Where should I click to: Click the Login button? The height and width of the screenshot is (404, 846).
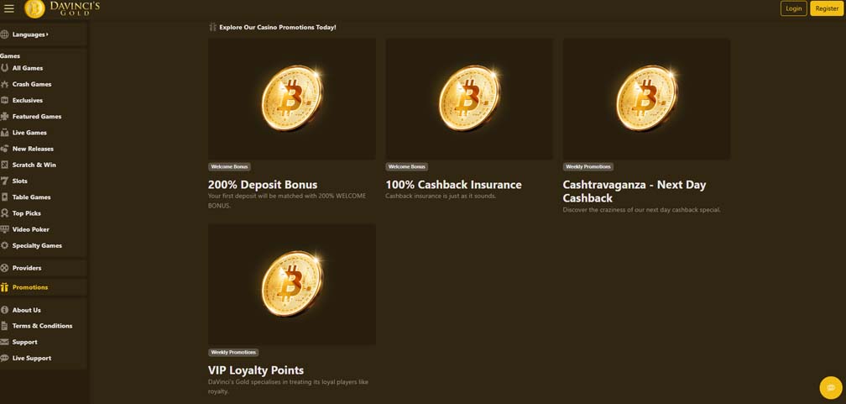[x=794, y=8]
